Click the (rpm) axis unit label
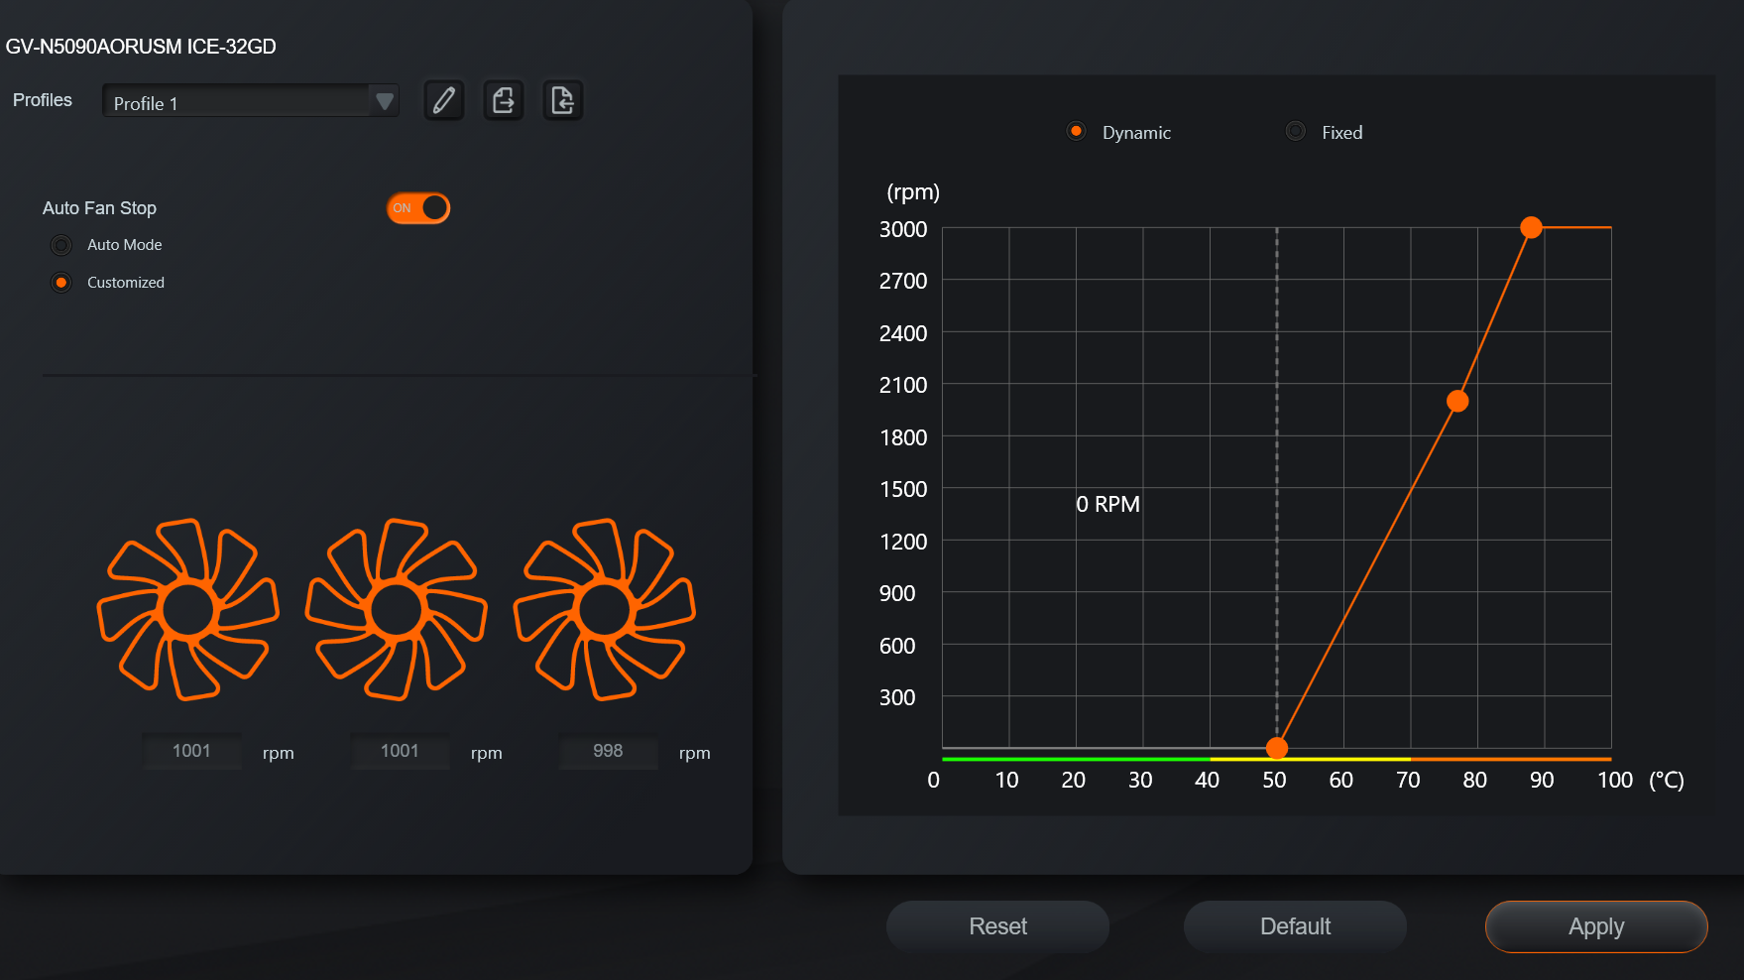Image resolution: width=1744 pixels, height=980 pixels. [x=913, y=191]
